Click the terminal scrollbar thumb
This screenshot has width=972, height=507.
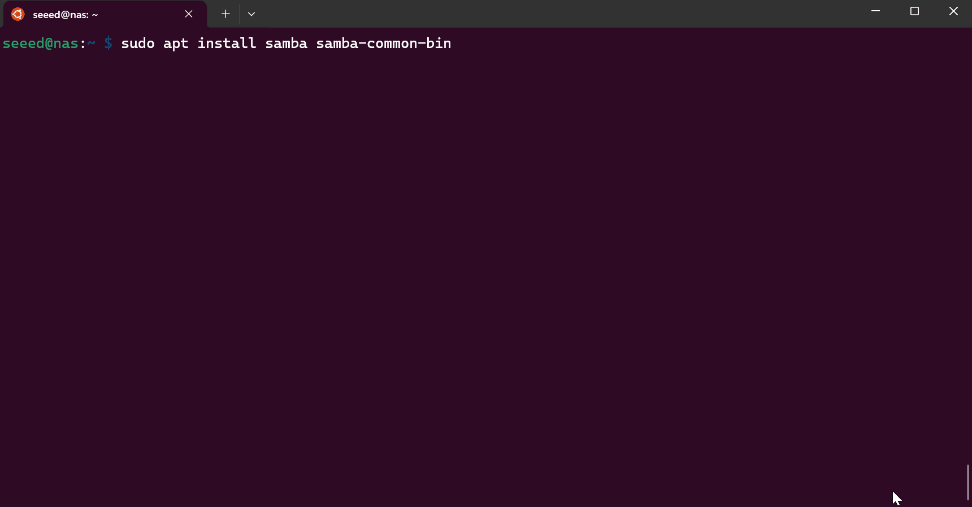968,482
